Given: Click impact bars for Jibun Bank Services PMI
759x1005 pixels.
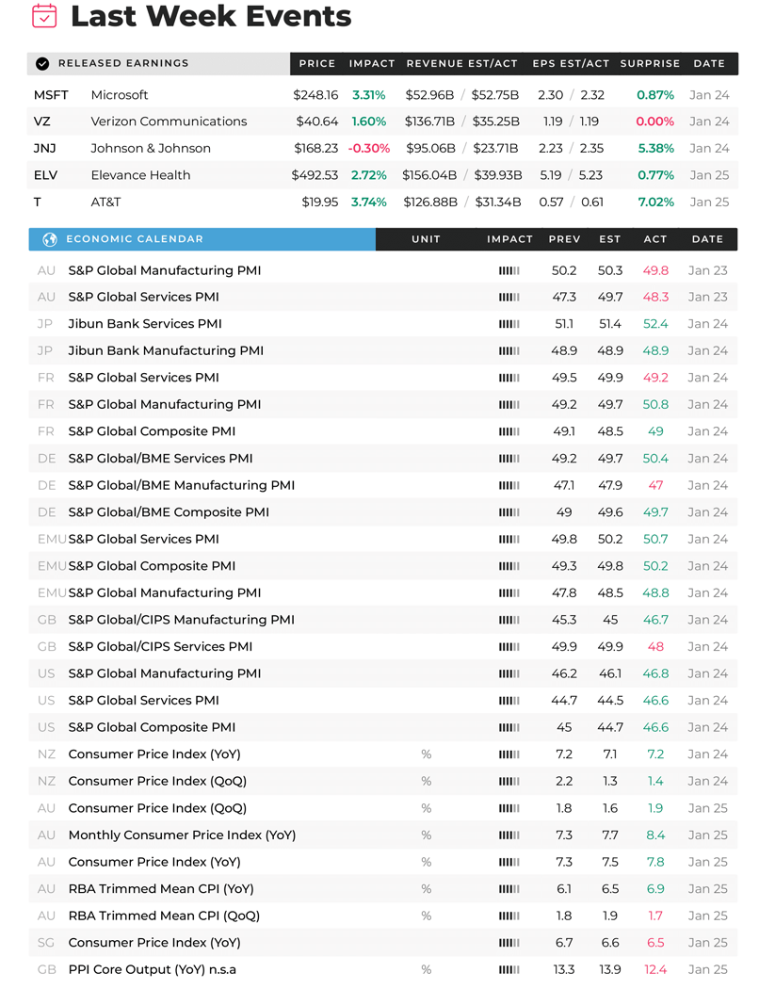Looking at the screenshot, I should [x=509, y=324].
